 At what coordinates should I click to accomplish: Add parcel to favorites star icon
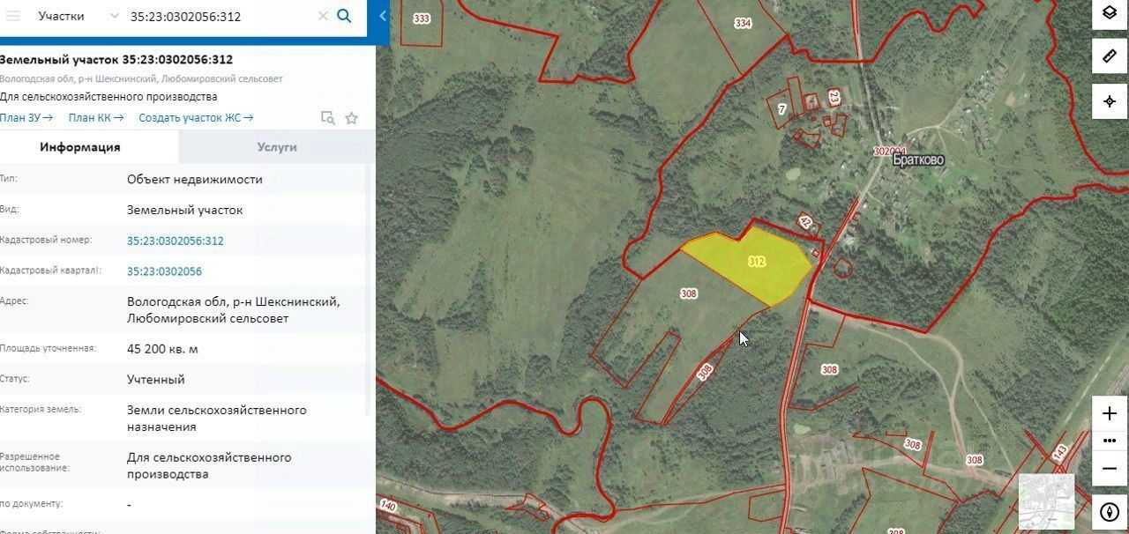351,118
